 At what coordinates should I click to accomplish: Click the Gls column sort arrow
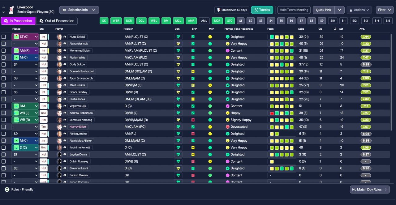click(x=335, y=29)
